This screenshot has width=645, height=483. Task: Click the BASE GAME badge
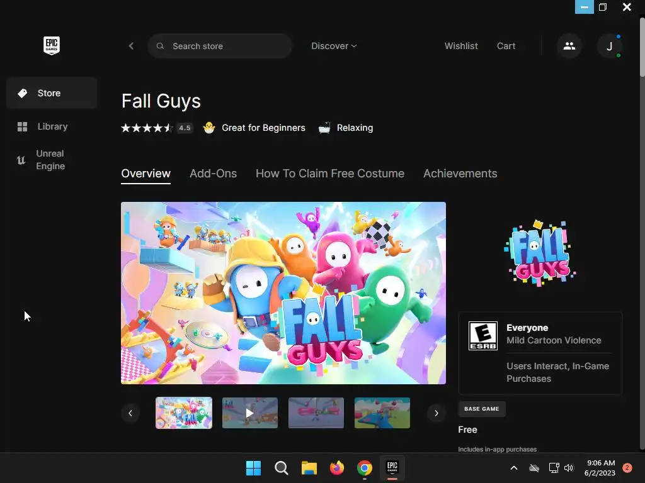pos(482,409)
